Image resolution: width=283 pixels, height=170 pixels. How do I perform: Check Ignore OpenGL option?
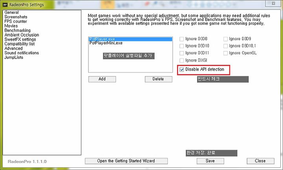click(x=226, y=53)
